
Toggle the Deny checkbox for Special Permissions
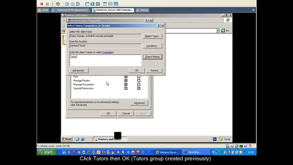click(x=139, y=88)
